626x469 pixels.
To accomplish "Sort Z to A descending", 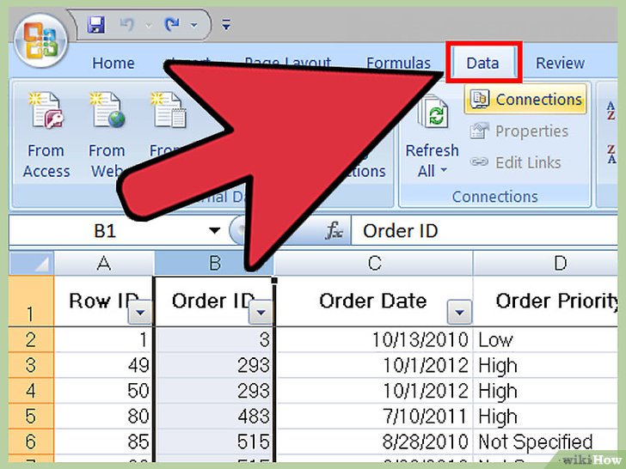I will 611,154.
